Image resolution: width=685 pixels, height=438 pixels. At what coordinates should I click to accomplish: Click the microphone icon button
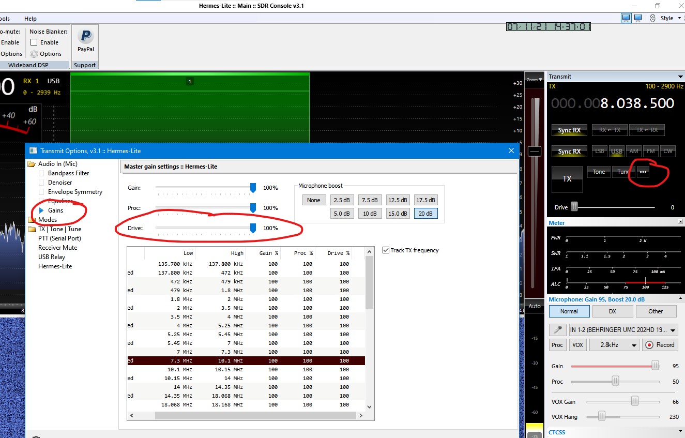pos(557,330)
